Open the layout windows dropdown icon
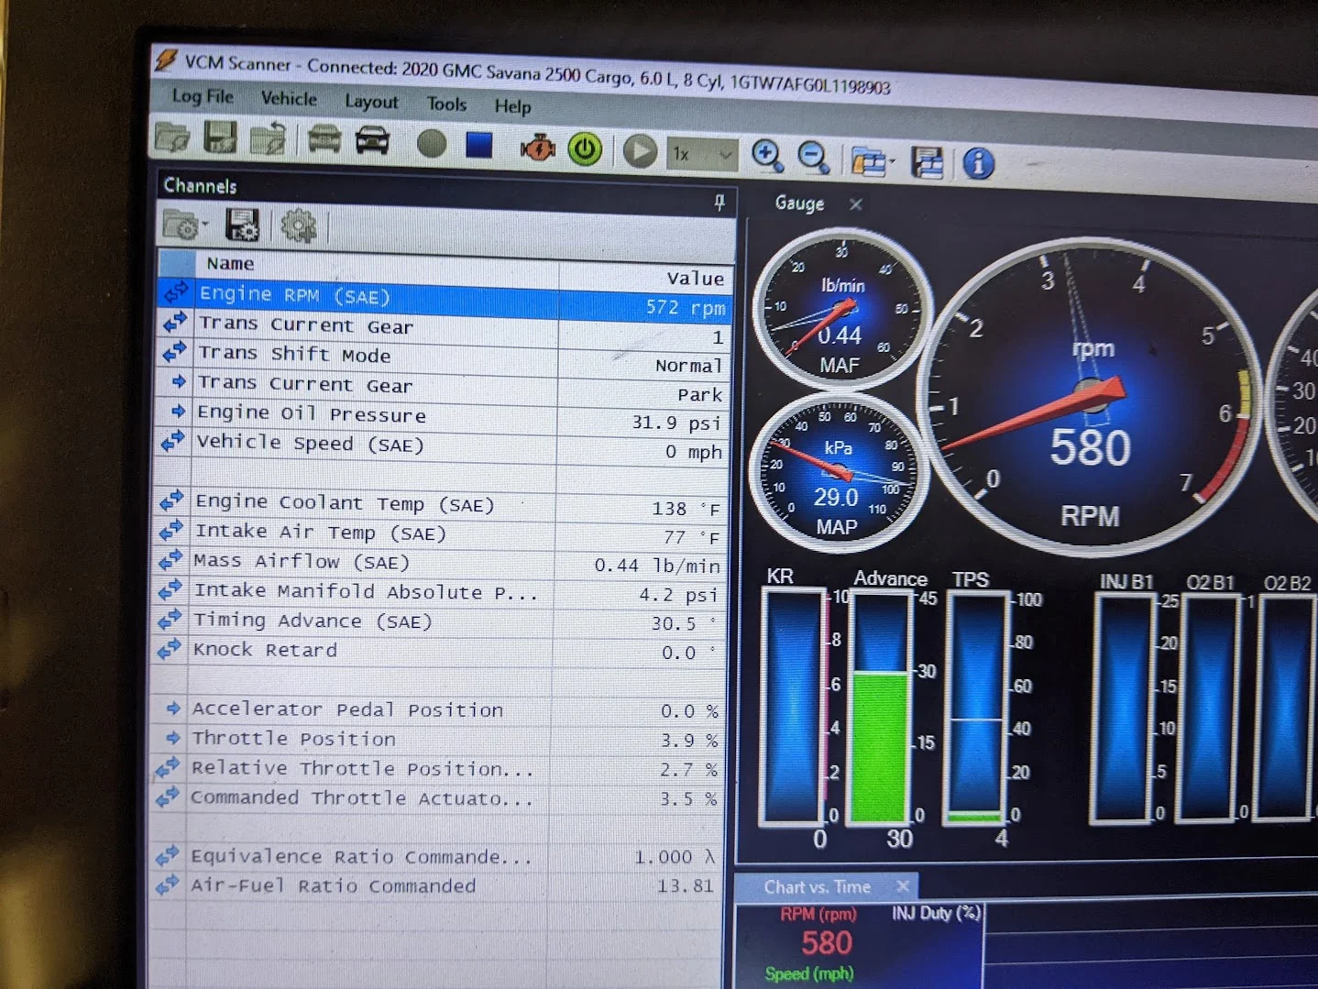 pyautogui.click(x=872, y=162)
